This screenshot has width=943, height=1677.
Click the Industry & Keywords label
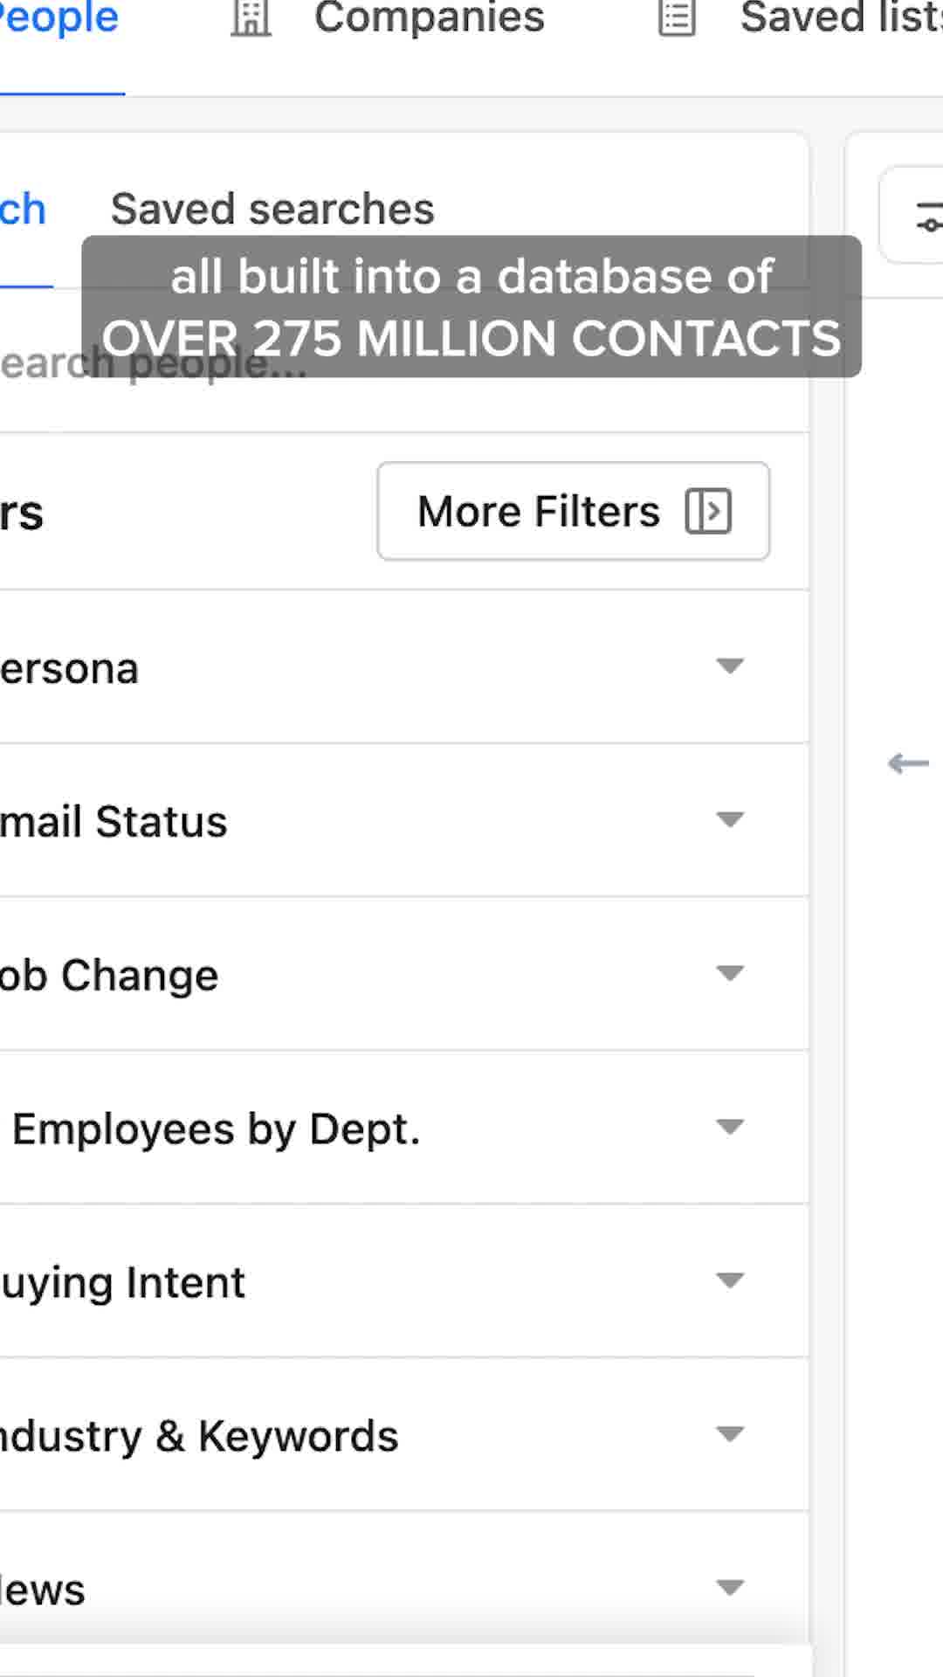click(199, 1437)
